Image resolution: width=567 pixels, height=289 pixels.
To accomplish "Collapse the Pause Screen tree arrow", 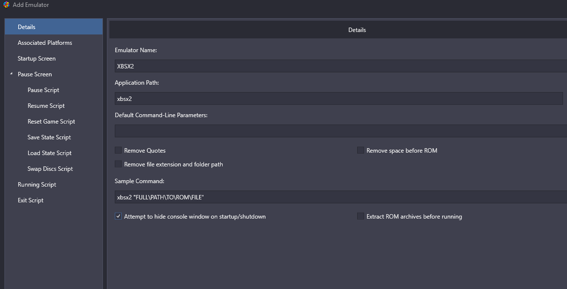I will pos(11,74).
